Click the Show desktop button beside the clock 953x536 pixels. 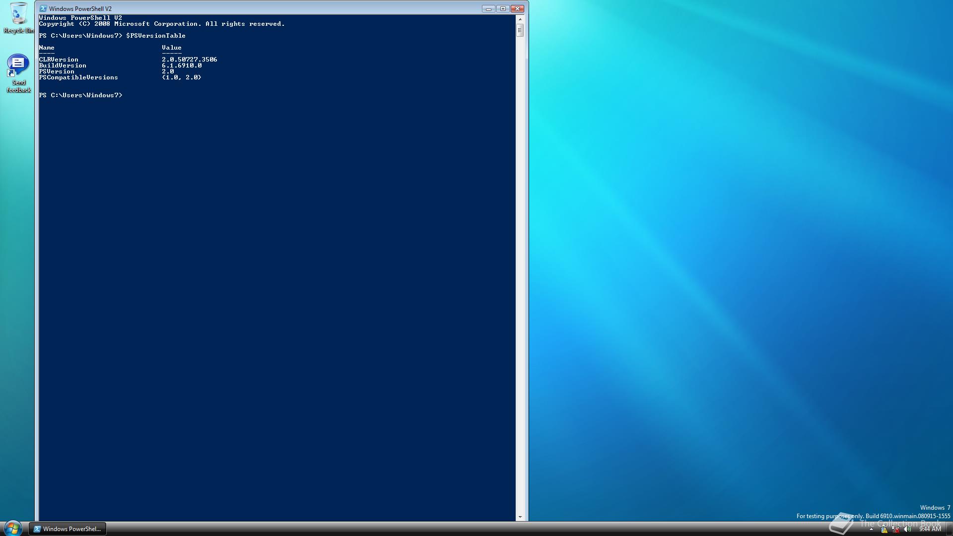[949, 529]
